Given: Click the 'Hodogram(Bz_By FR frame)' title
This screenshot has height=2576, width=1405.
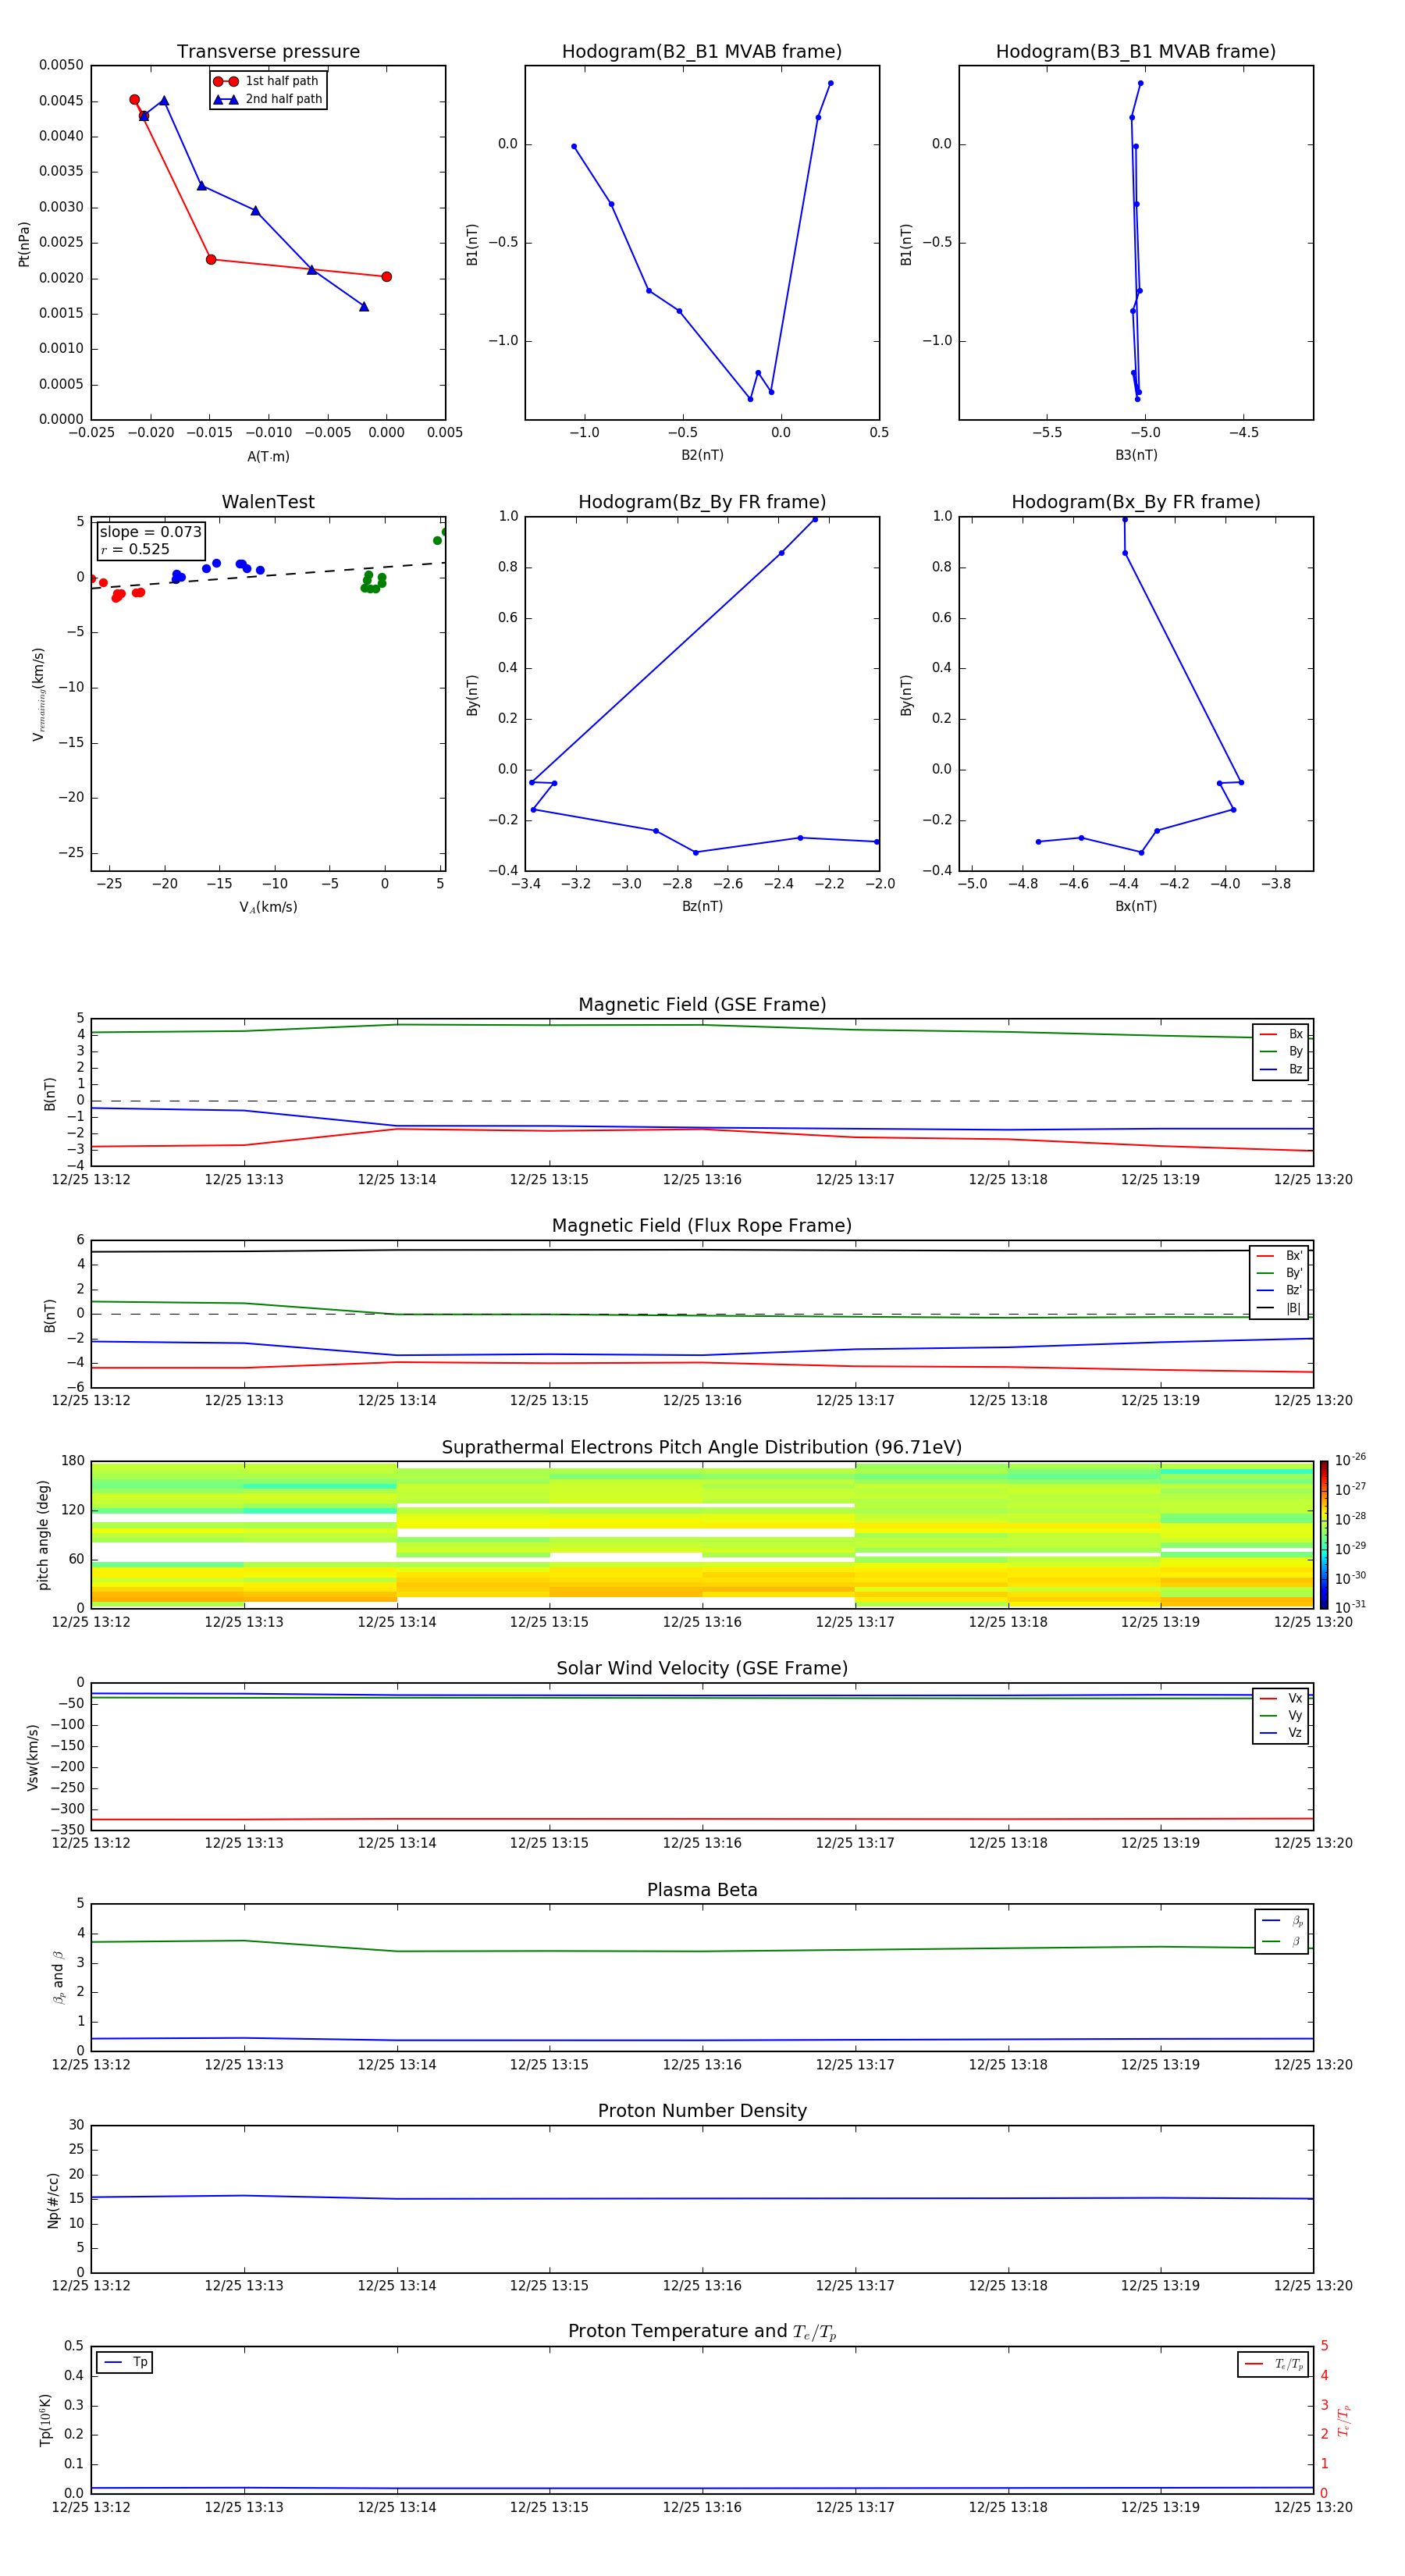Looking at the screenshot, I should (702, 502).
